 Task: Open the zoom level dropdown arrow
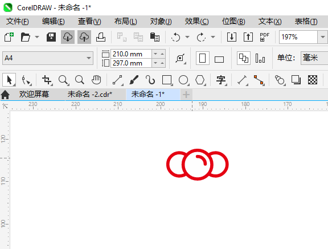[x=322, y=37]
